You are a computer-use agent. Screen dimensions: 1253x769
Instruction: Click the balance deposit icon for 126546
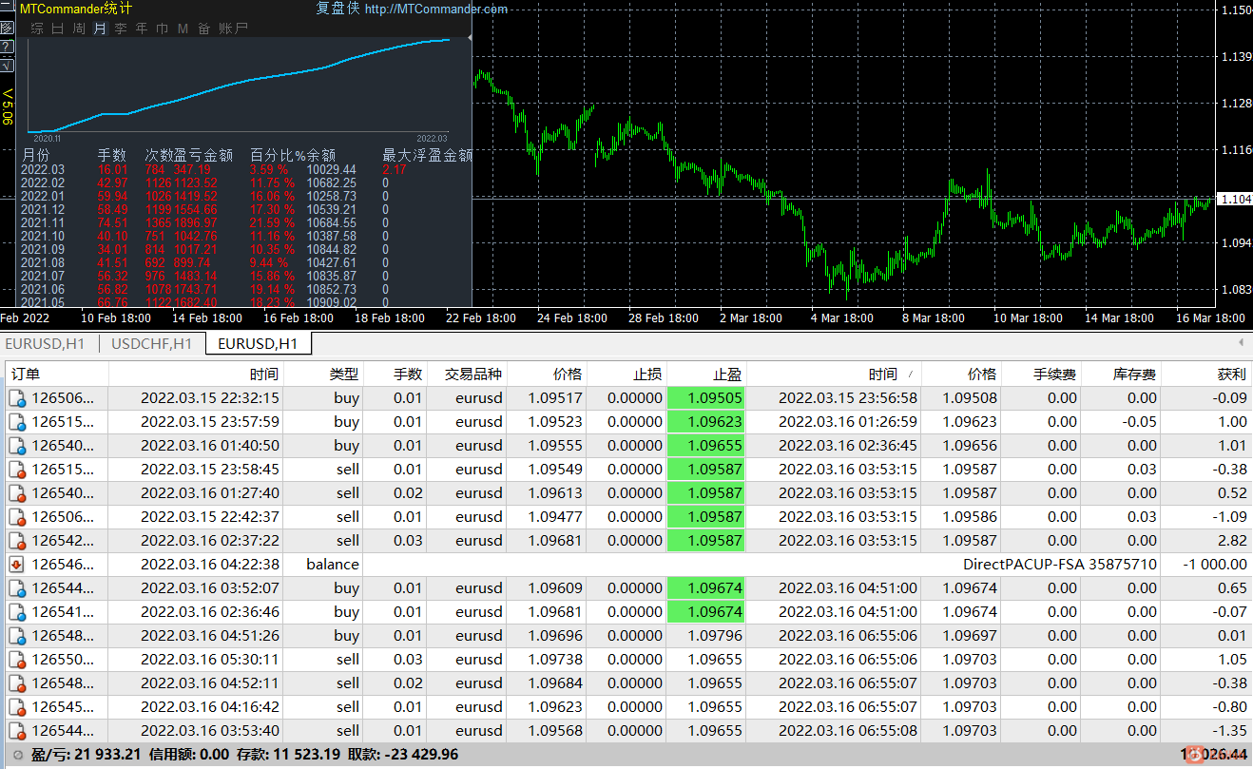point(18,565)
